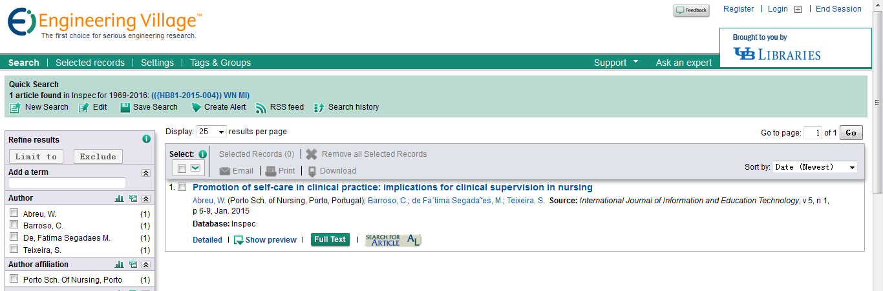Click the green info icon beside Refine results
The image size is (883, 291).
click(146, 139)
